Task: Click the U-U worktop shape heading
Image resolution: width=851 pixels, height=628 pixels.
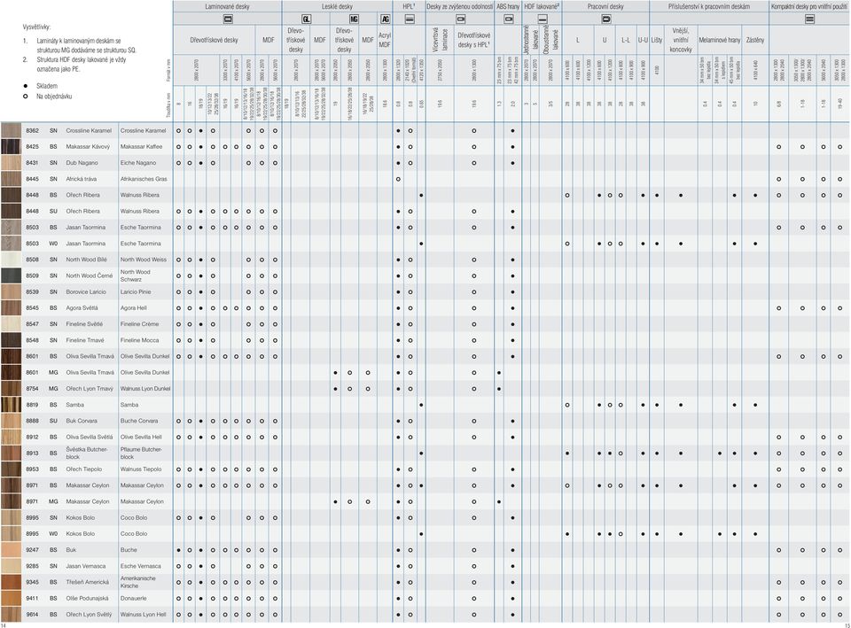Action: click(x=643, y=40)
